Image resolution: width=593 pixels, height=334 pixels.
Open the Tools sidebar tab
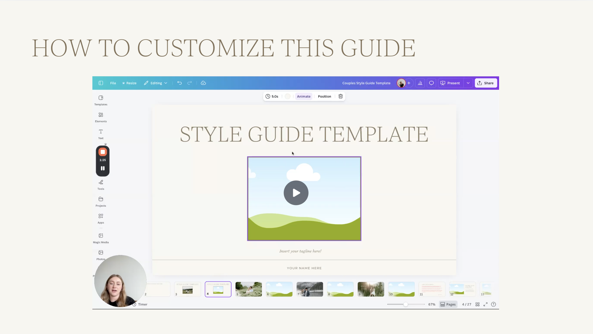point(101,185)
